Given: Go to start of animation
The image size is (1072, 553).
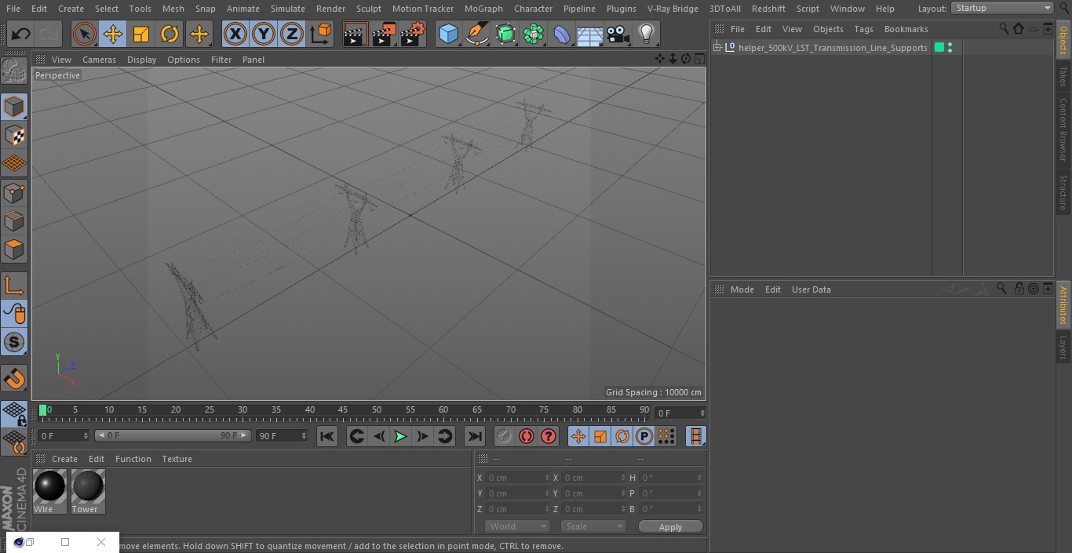Looking at the screenshot, I should point(327,436).
